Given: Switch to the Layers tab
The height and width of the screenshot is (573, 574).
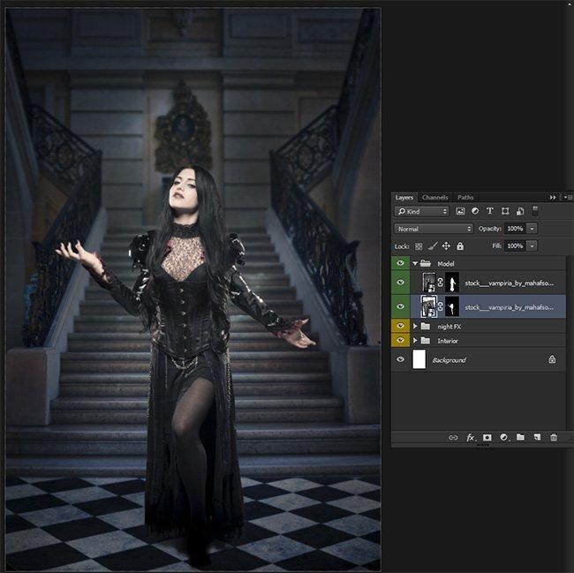Looking at the screenshot, I should point(404,197).
